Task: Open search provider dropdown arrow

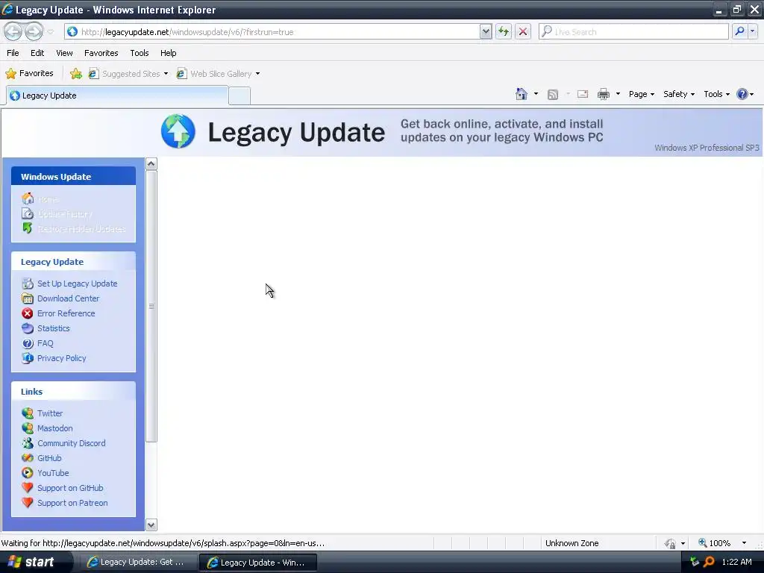Action: [x=752, y=31]
